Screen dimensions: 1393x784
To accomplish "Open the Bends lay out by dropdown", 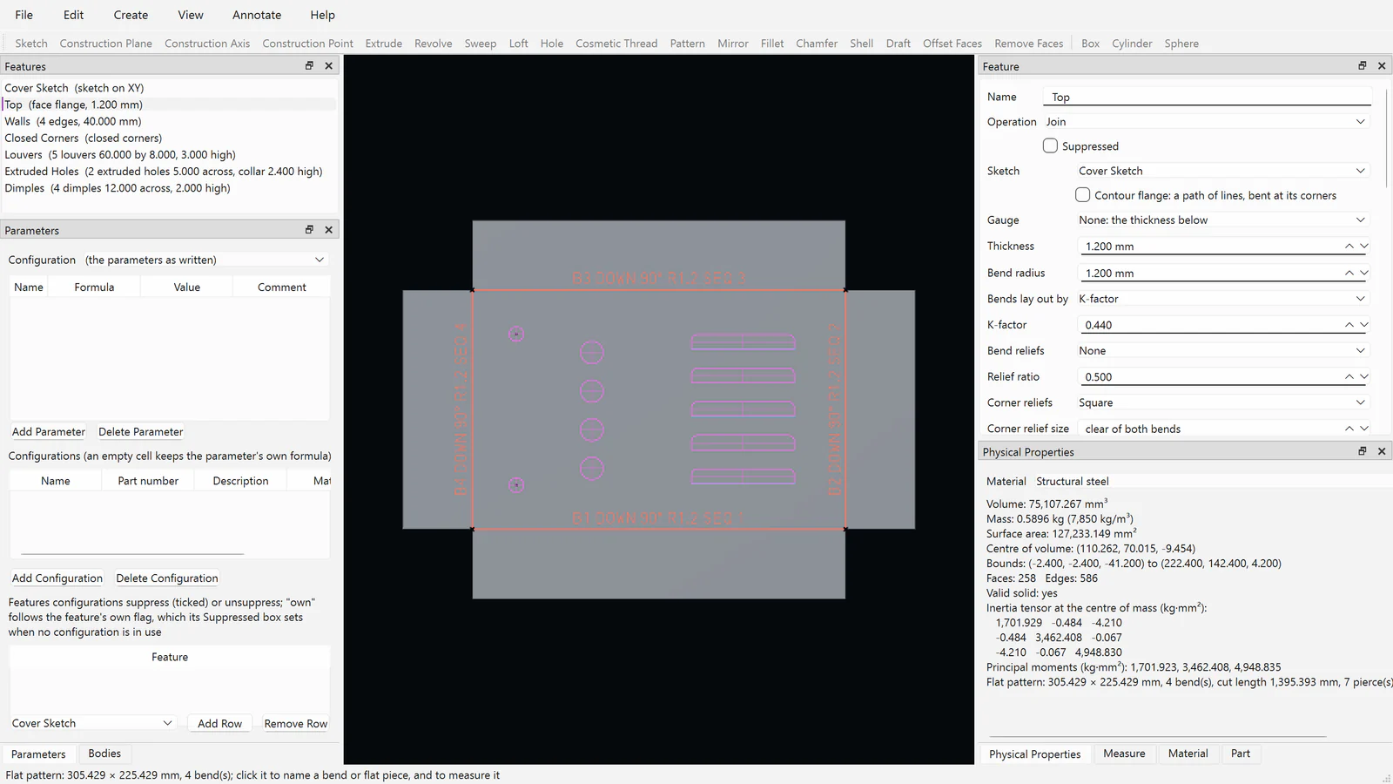I will pyautogui.click(x=1222, y=299).
